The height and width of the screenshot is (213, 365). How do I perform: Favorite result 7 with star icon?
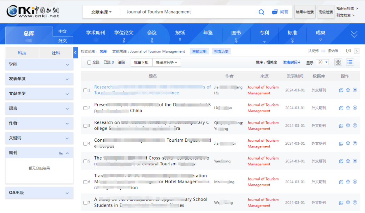(x=348, y=202)
